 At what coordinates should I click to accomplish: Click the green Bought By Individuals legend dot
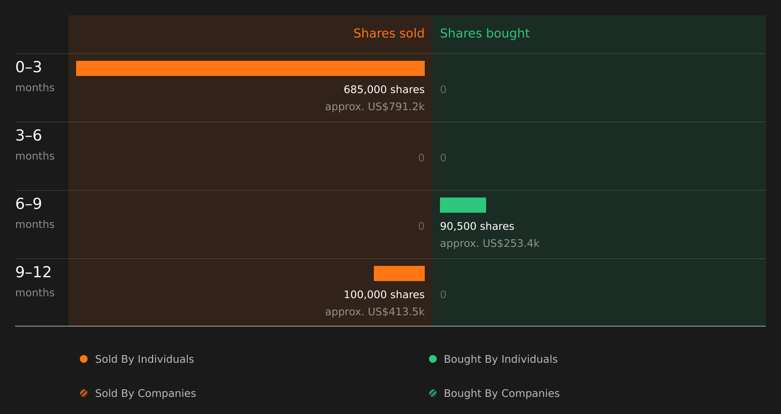(x=433, y=359)
